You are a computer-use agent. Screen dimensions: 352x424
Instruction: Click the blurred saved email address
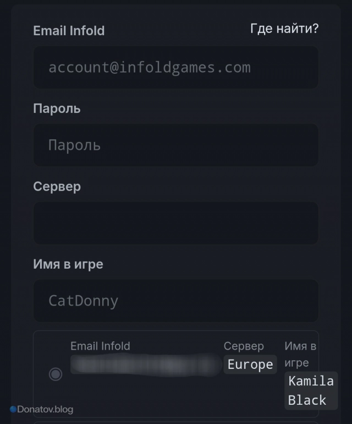pyautogui.click(x=146, y=365)
